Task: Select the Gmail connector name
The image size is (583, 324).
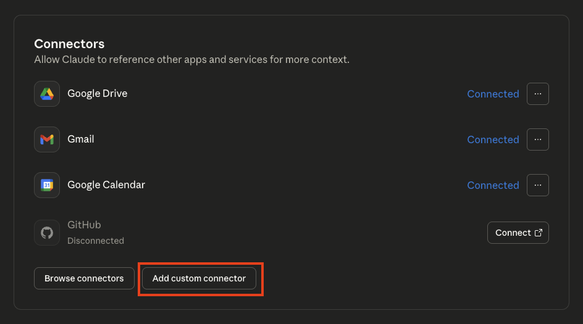Action: click(x=81, y=139)
